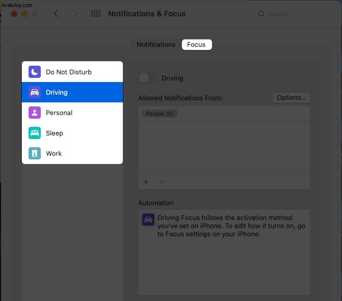Click the Do Not Disturb moon icon
This screenshot has width=342, height=301.
click(x=35, y=72)
